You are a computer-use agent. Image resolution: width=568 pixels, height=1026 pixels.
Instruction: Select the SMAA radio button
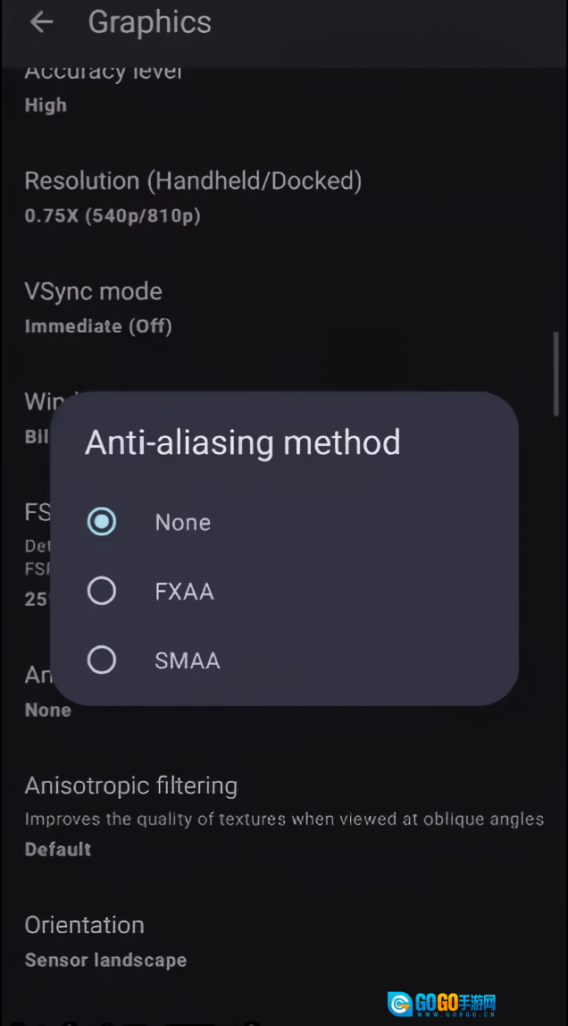point(102,660)
